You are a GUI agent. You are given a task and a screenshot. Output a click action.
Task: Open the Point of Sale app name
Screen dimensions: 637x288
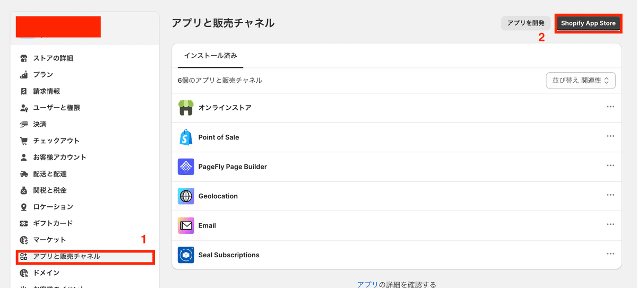click(219, 137)
